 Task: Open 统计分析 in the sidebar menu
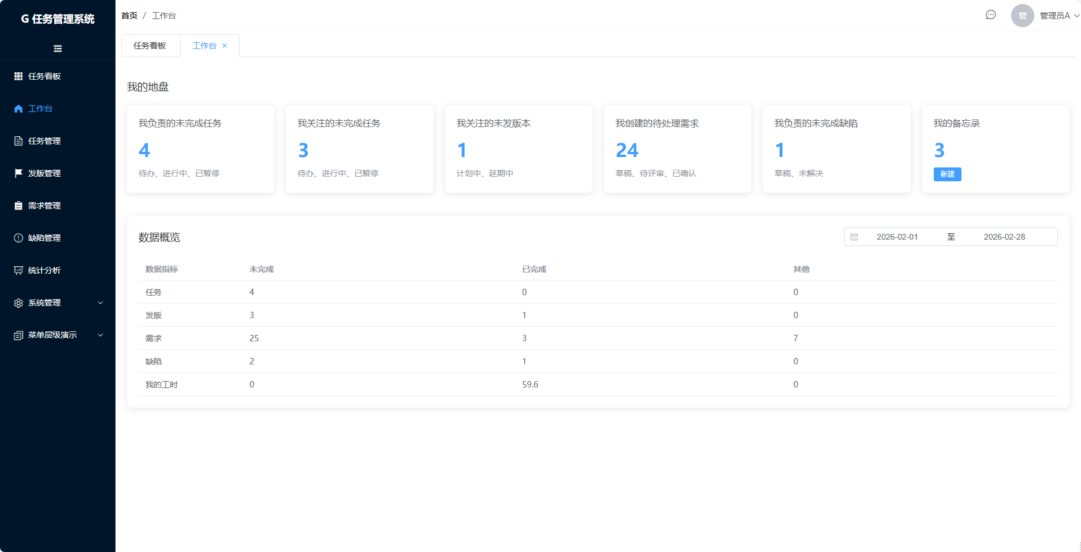coord(58,270)
